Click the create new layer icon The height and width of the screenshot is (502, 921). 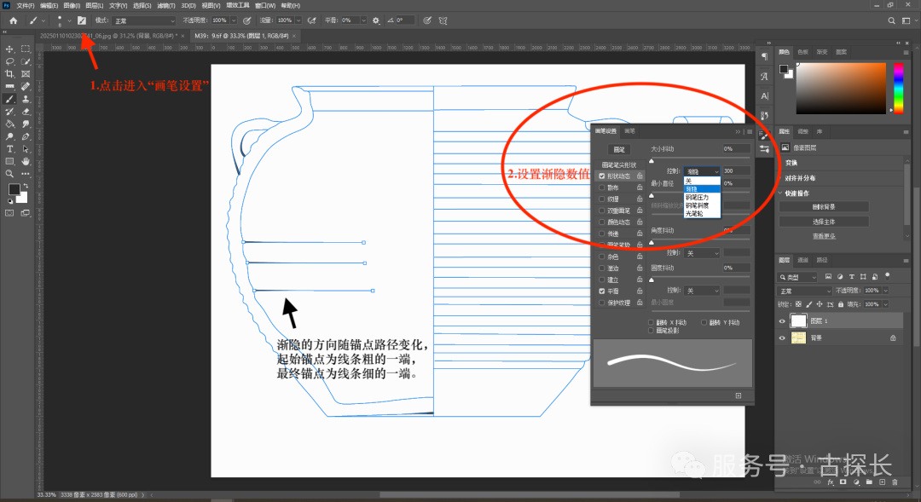click(882, 482)
